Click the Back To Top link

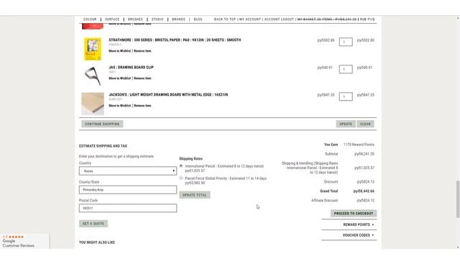[x=225, y=19]
